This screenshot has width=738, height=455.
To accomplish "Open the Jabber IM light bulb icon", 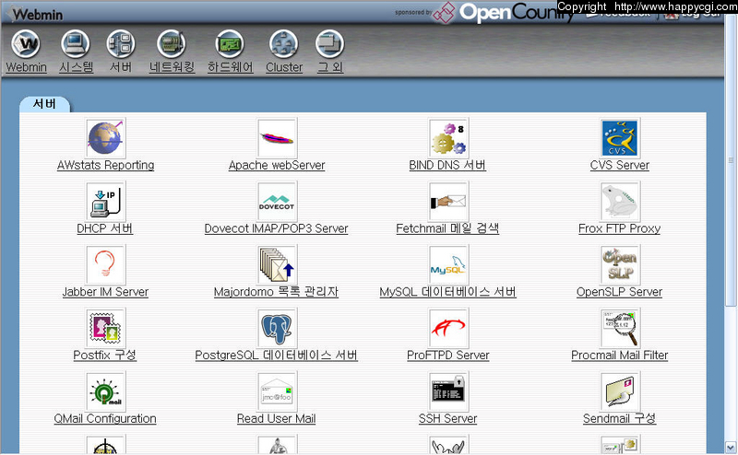I will pos(105,264).
